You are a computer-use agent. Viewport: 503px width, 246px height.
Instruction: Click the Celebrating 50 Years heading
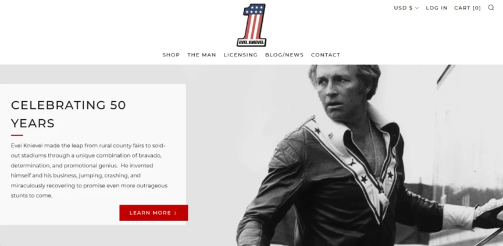(69, 114)
